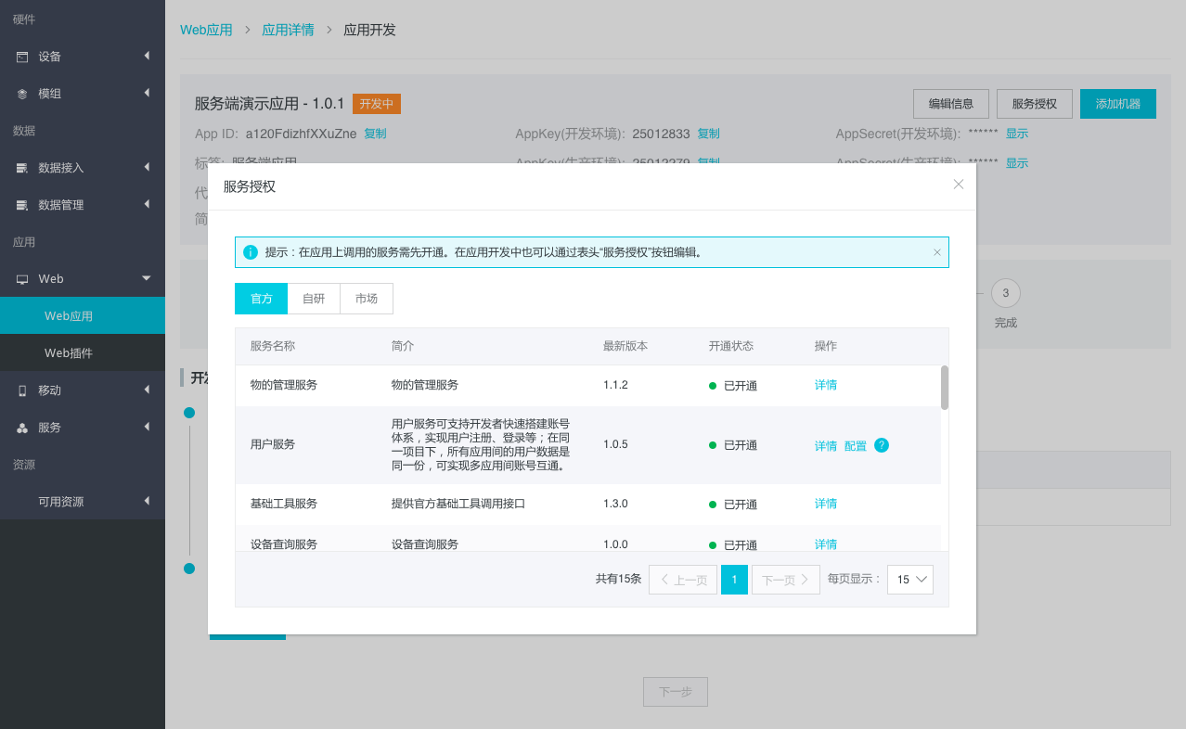Go to 应用详情 breadcrumb link
Viewport: 1186px width, 729px height.
(x=288, y=30)
